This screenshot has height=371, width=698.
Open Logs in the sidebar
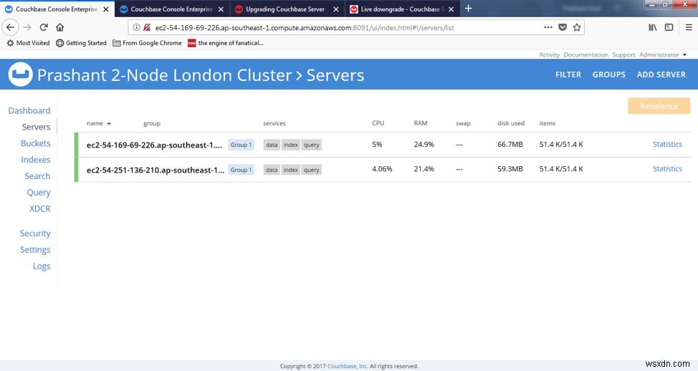42,266
